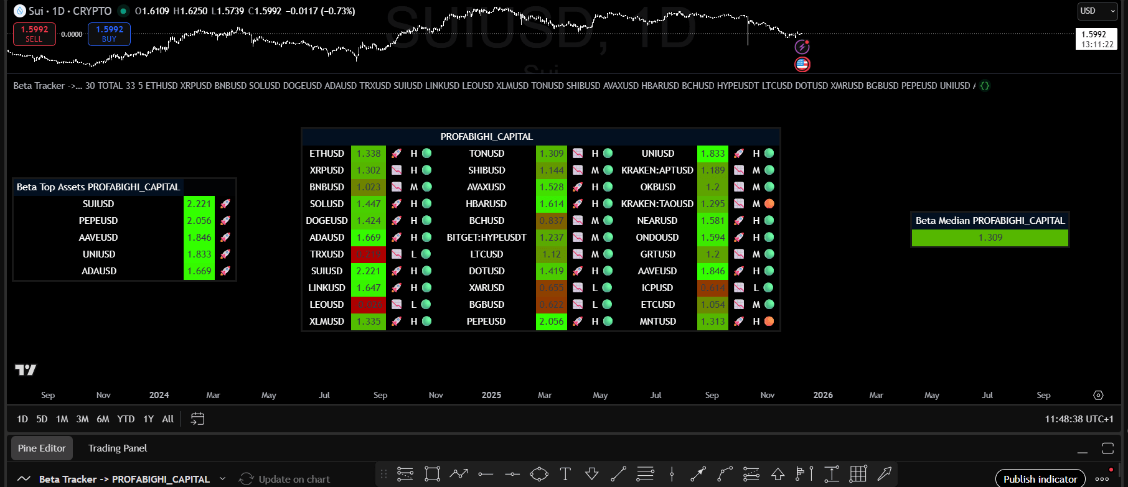This screenshot has height=487, width=1128.
Task: Select the All time range
Action: click(x=167, y=419)
